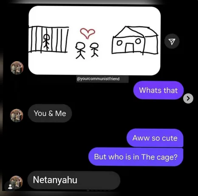Viewport: 198px width, 196px height.
Task: Tap avatar next to "You & Me" message
Action: pos(17,115)
